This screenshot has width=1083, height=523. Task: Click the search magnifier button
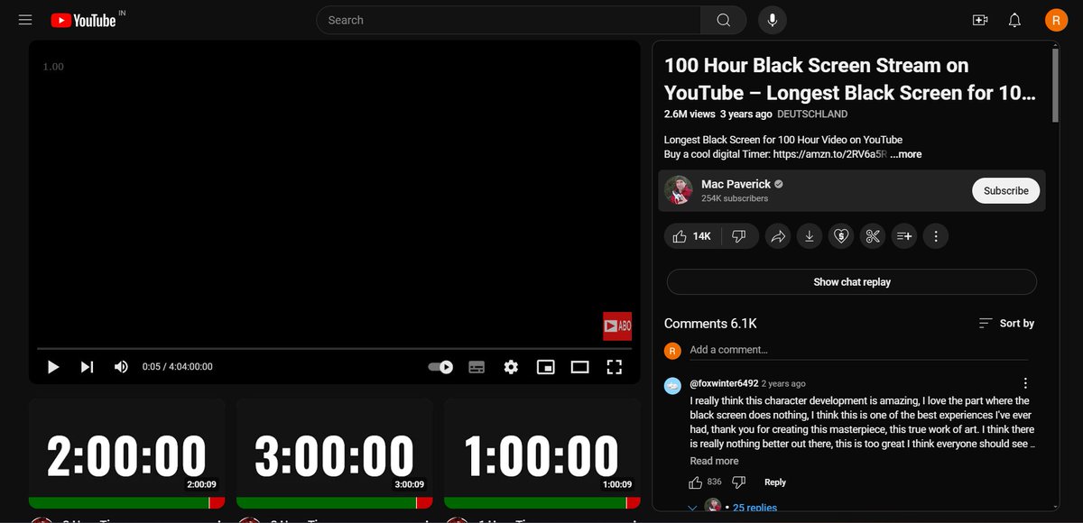(723, 20)
